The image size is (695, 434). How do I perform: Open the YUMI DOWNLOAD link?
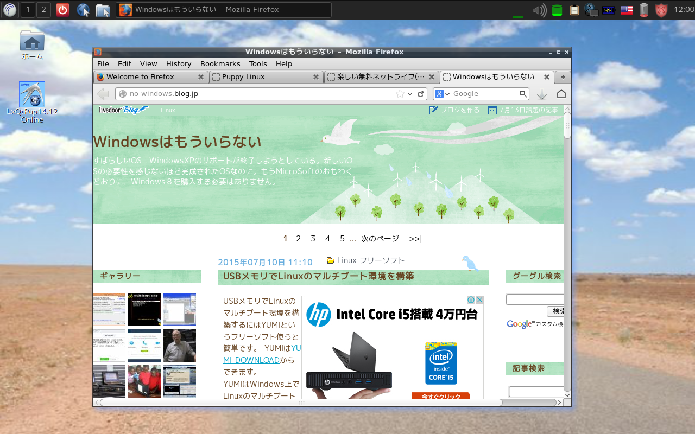tap(262, 354)
